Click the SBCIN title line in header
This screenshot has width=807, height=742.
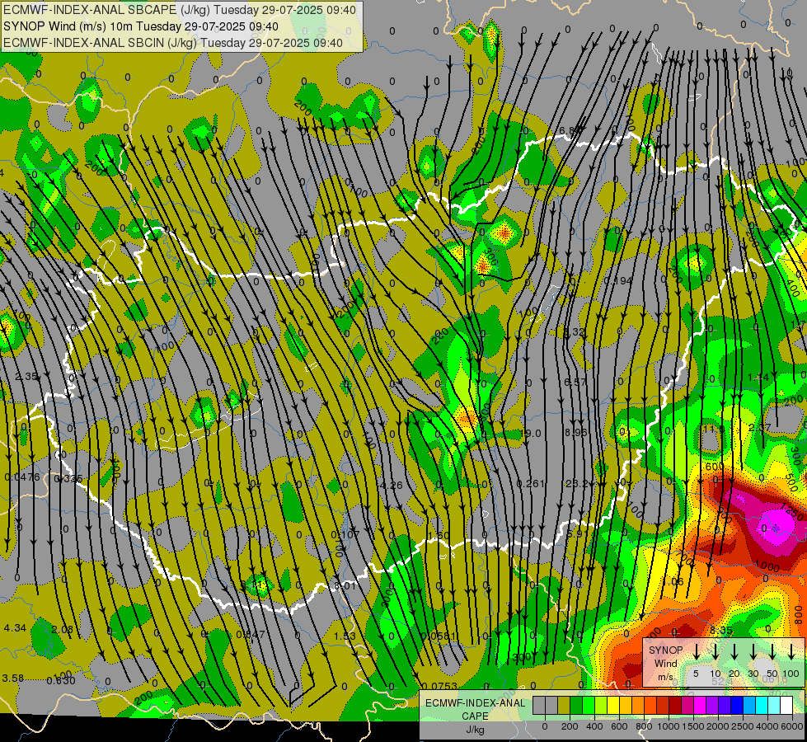point(173,43)
